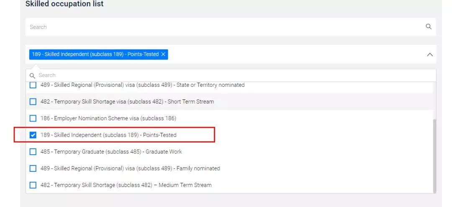Choose the 485 Temporary Graduate Work option text
Screen dimensions: 452x207
click(x=111, y=152)
